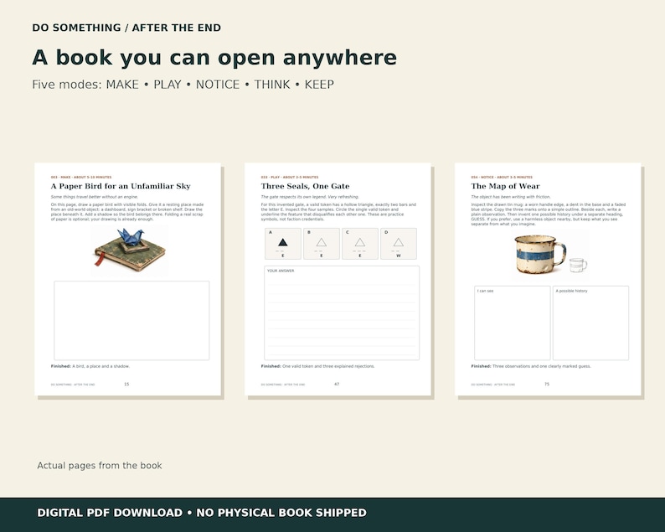Click 'Some things travel better without an engine.'

94,197
